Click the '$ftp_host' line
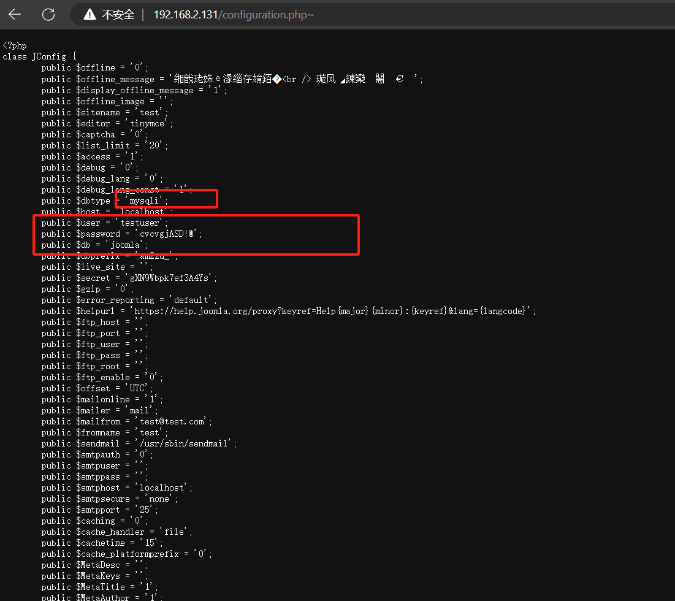 click(94, 322)
